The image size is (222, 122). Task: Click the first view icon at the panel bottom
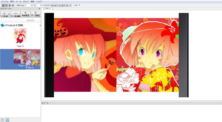(x=2, y=120)
